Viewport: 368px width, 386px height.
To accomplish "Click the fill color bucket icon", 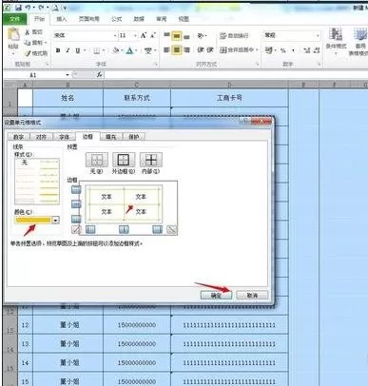I will [116, 50].
